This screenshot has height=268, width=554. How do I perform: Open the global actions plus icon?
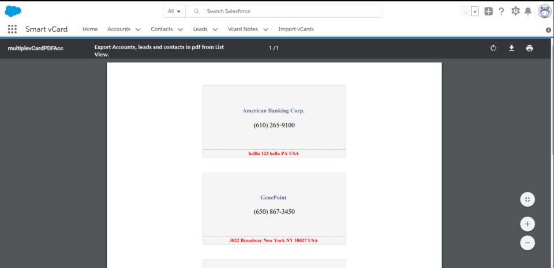point(489,12)
